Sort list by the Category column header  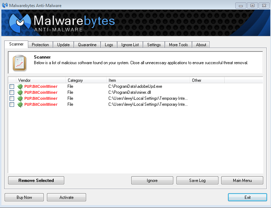[86, 80]
